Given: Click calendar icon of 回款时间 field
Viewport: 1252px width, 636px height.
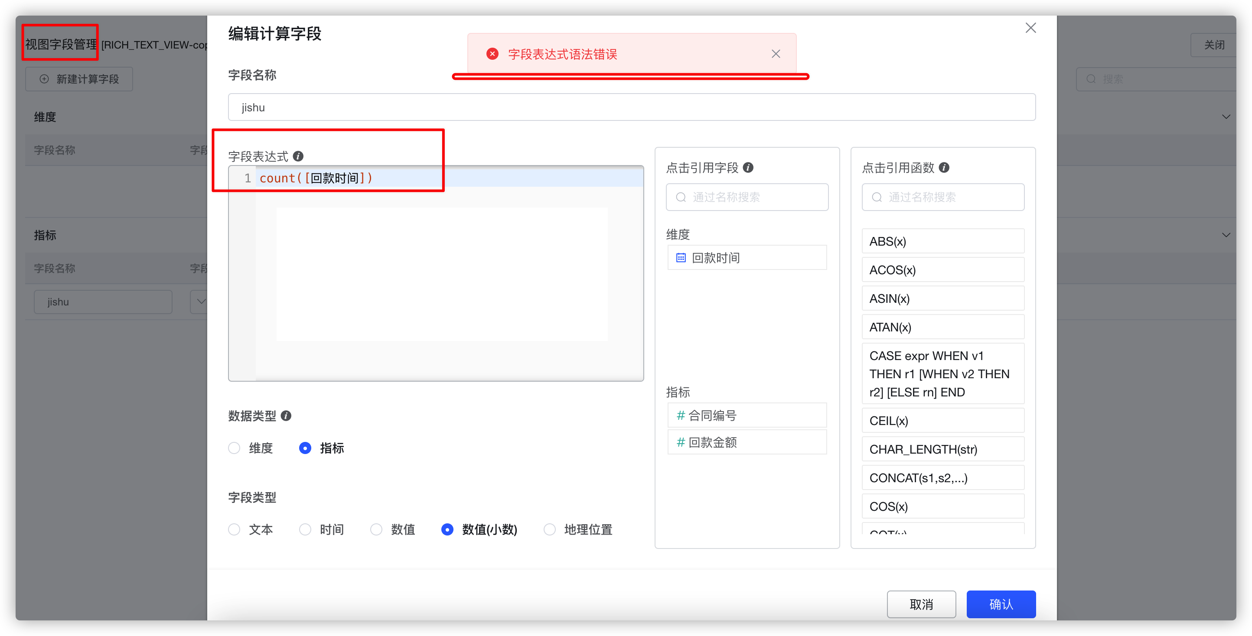Looking at the screenshot, I should pos(681,258).
